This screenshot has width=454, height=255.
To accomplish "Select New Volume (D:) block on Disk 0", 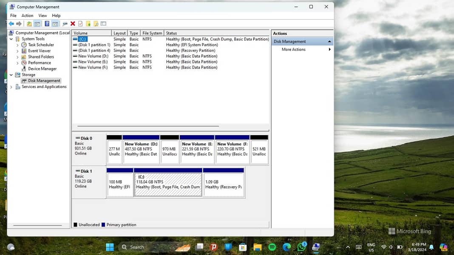I will click(141, 152).
